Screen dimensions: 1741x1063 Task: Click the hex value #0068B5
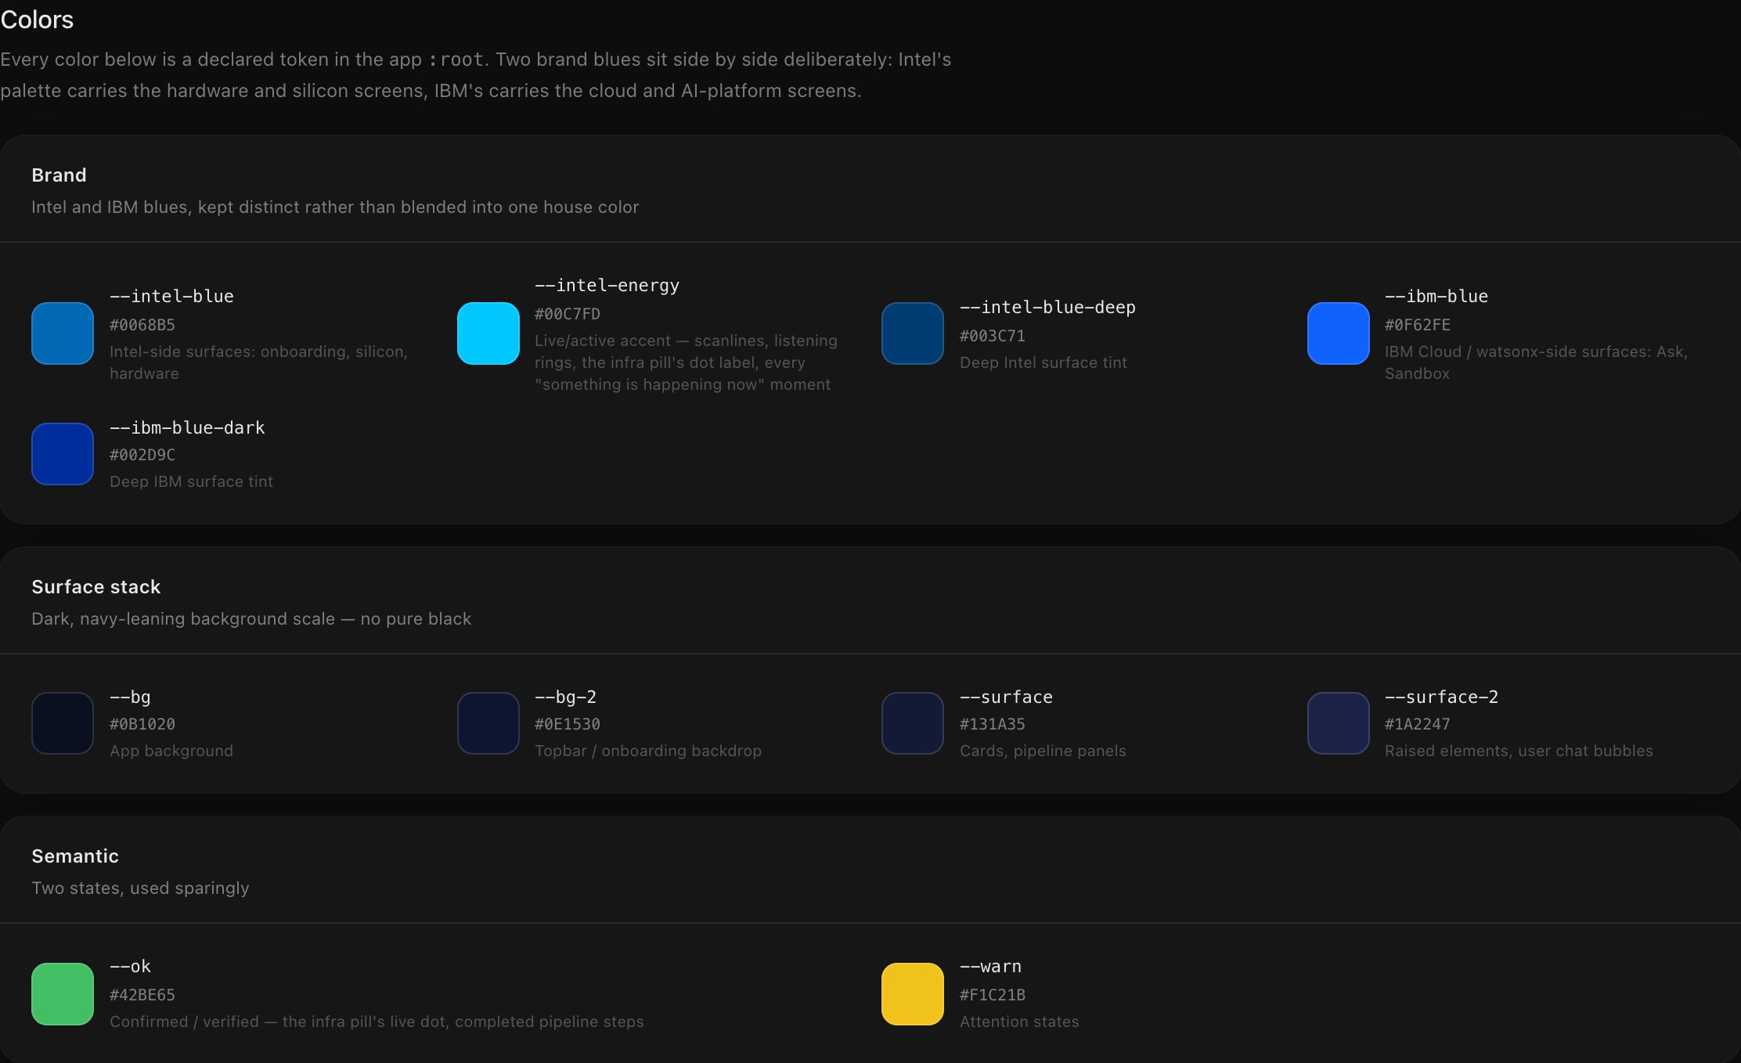(x=142, y=324)
